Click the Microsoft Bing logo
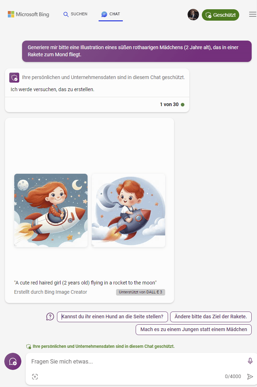This screenshot has width=257, height=387. (x=28, y=15)
